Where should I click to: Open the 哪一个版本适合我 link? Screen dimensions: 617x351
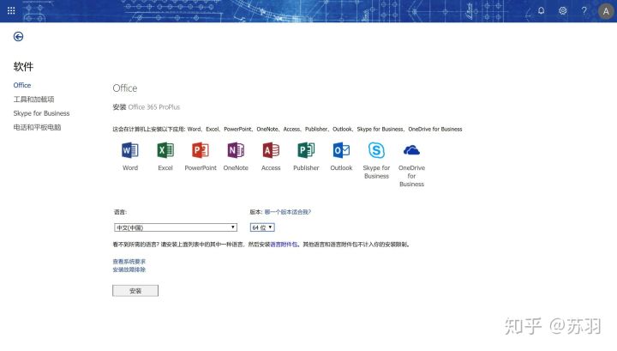click(x=288, y=212)
